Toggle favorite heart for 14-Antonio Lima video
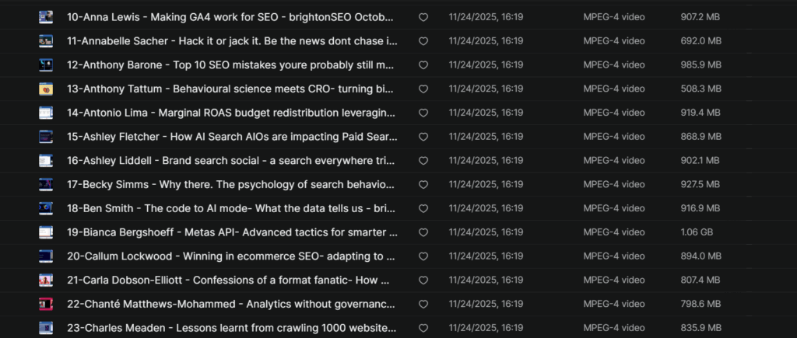The width and height of the screenshot is (797, 338). [x=423, y=113]
